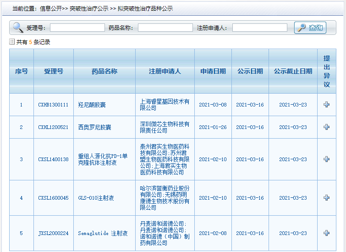Click applicant cell starting 哈尔滨誉衡药业
Image resolution: width=346 pixels, height=252 pixels.
click(x=165, y=198)
